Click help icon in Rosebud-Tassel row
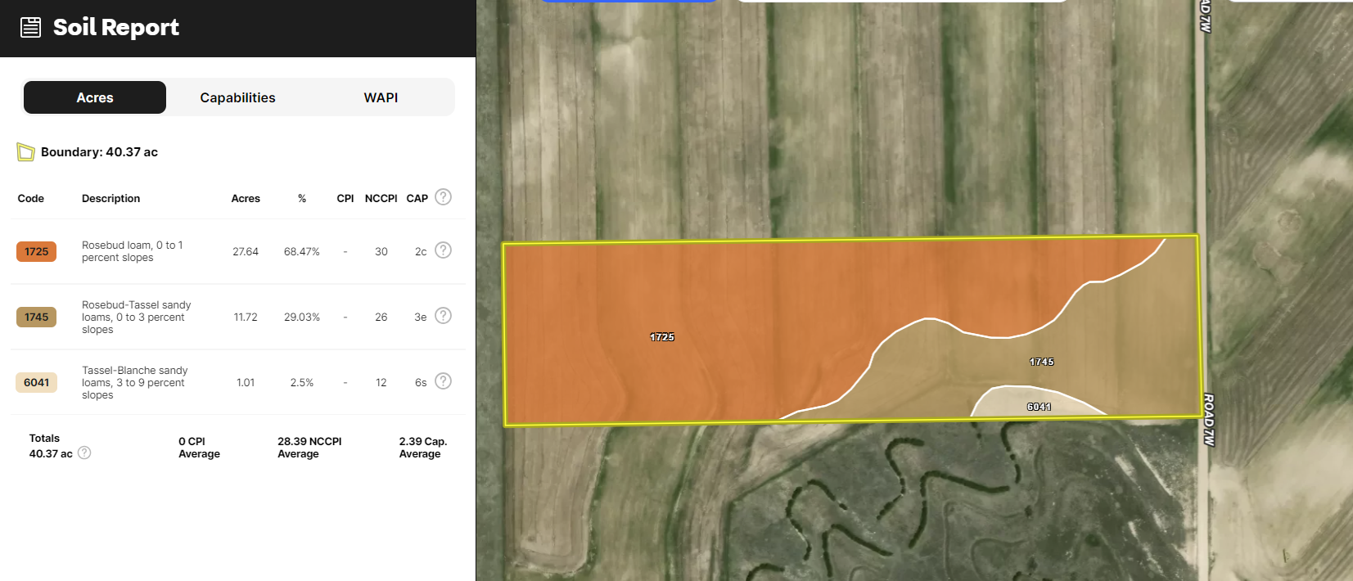 coord(443,316)
